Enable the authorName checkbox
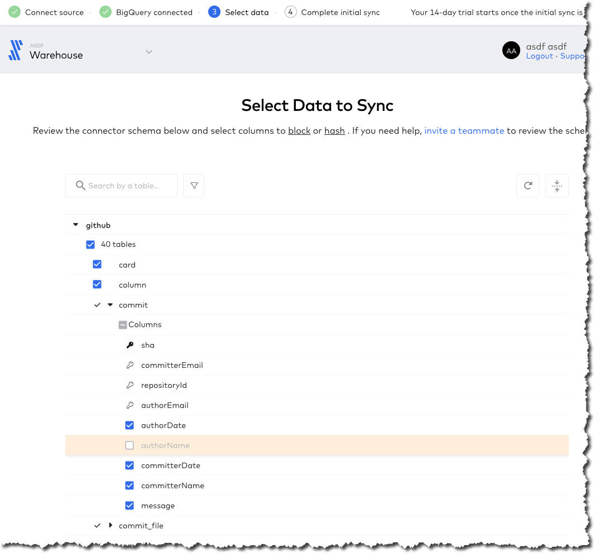The width and height of the screenshot is (595, 554). pos(129,445)
